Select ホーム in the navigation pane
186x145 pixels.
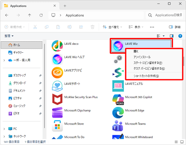(22, 45)
